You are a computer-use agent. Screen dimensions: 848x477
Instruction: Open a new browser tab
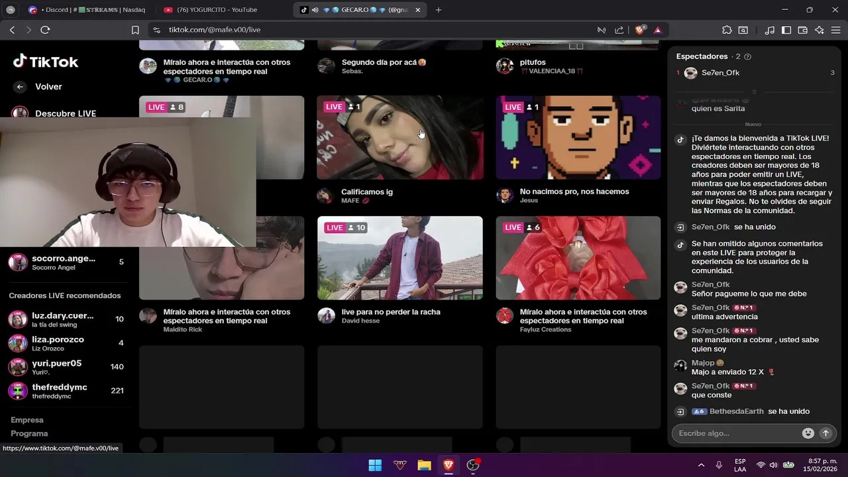pos(439,10)
